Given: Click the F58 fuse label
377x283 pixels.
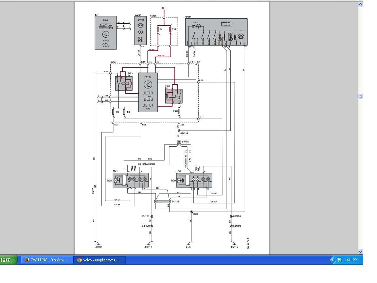Looking at the screenshot, I should [x=128, y=112].
